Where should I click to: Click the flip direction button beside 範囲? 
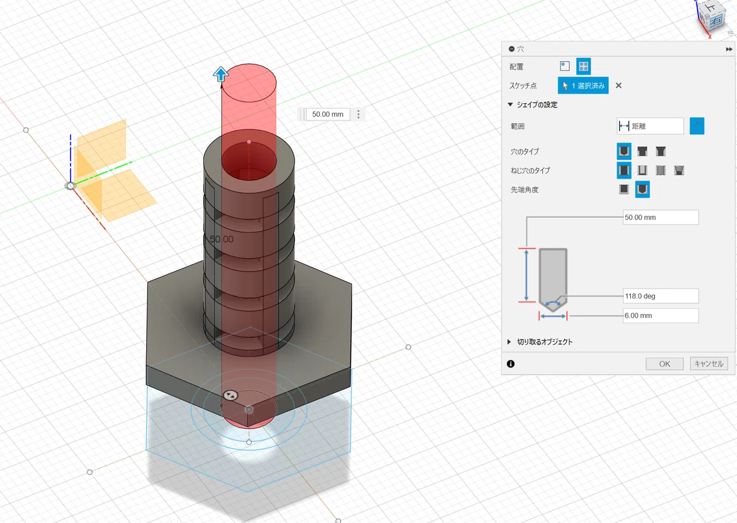(x=696, y=126)
